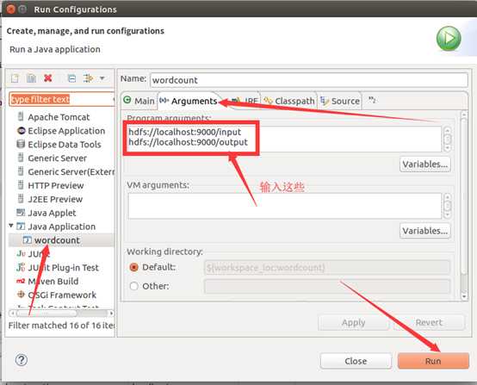Image resolution: width=477 pixels, height=385 pixels.
Task: Select Generic Server(External Launch) entry
Action: (x=71, y=171)
